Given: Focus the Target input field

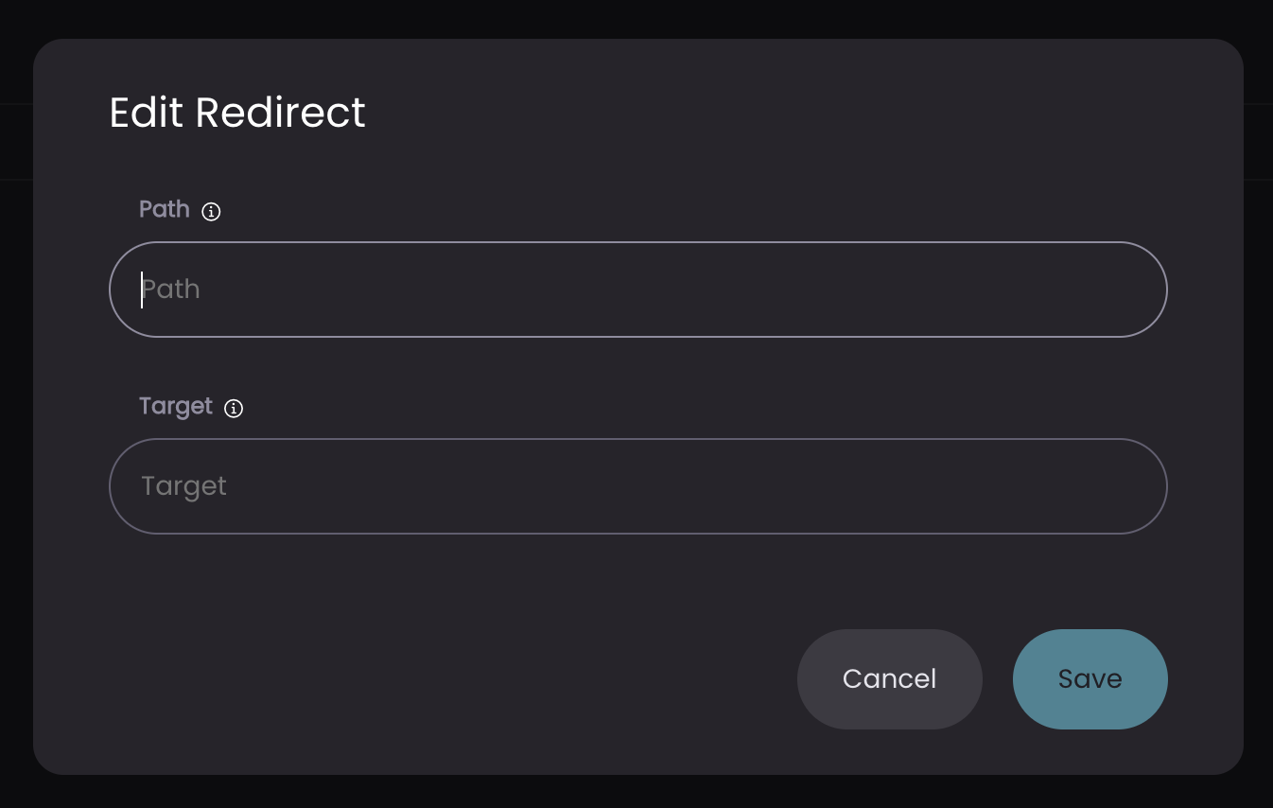Looking at the screenshot, I should [x=638, y=486].
